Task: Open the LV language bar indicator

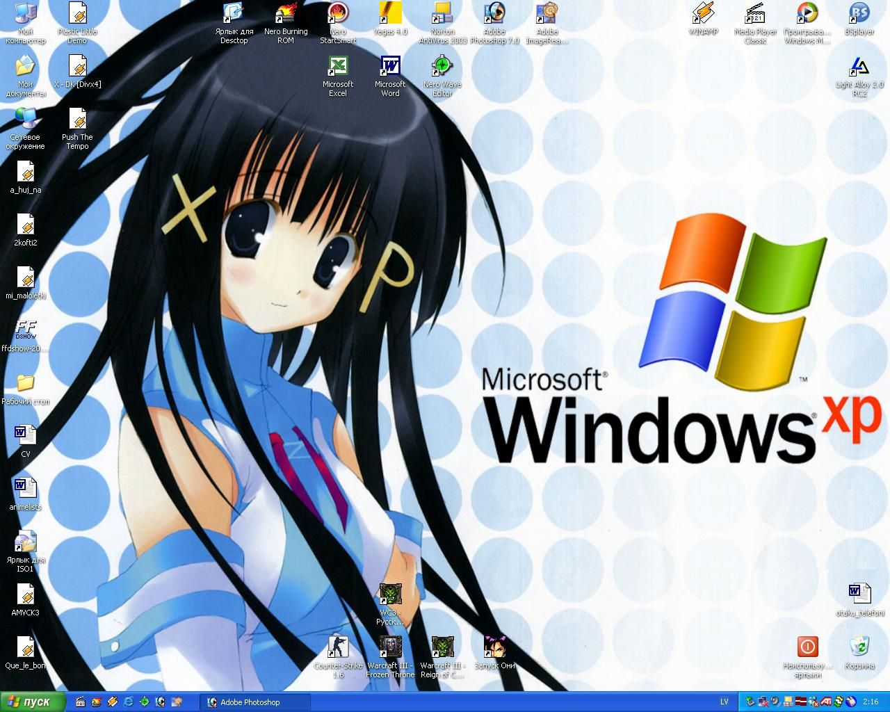Action: 724,702
